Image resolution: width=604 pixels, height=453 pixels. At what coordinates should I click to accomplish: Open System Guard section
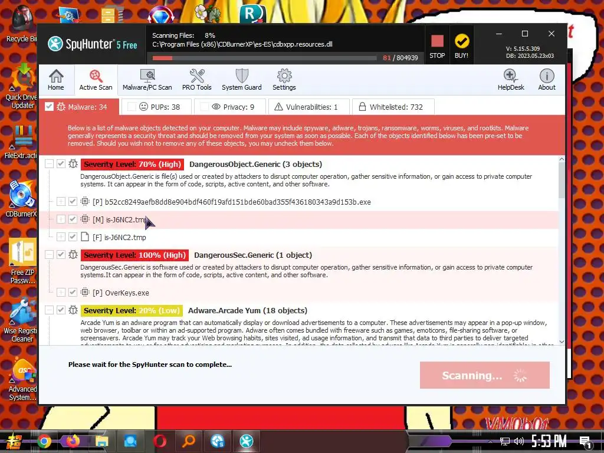pos(241,80)
